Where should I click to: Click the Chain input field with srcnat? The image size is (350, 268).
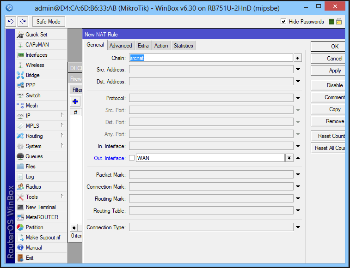(211, 58)
